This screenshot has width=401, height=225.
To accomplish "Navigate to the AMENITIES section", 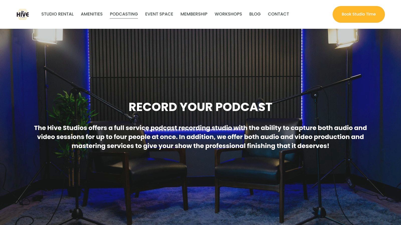I will tap(92, 14).
